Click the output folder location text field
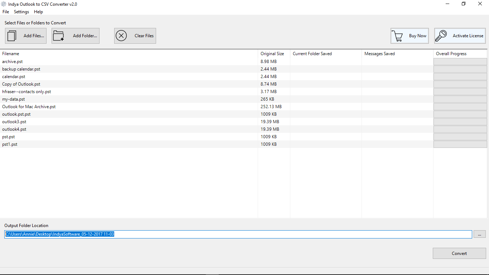 (x=238, y=234)
